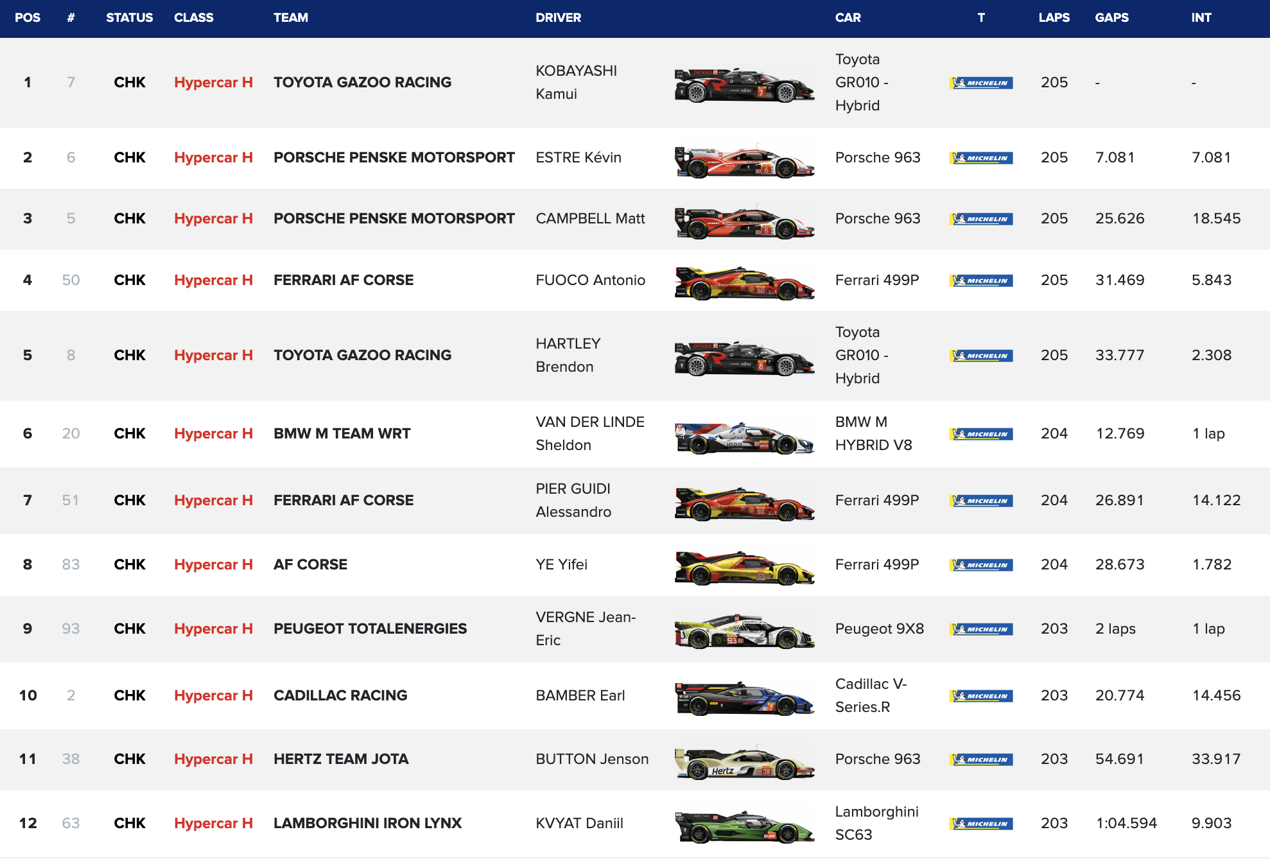The height and width of the screenshot is (859, 1270).
Task: Select driver name ESTRE Kévin
Action: (x=578, y=157)
